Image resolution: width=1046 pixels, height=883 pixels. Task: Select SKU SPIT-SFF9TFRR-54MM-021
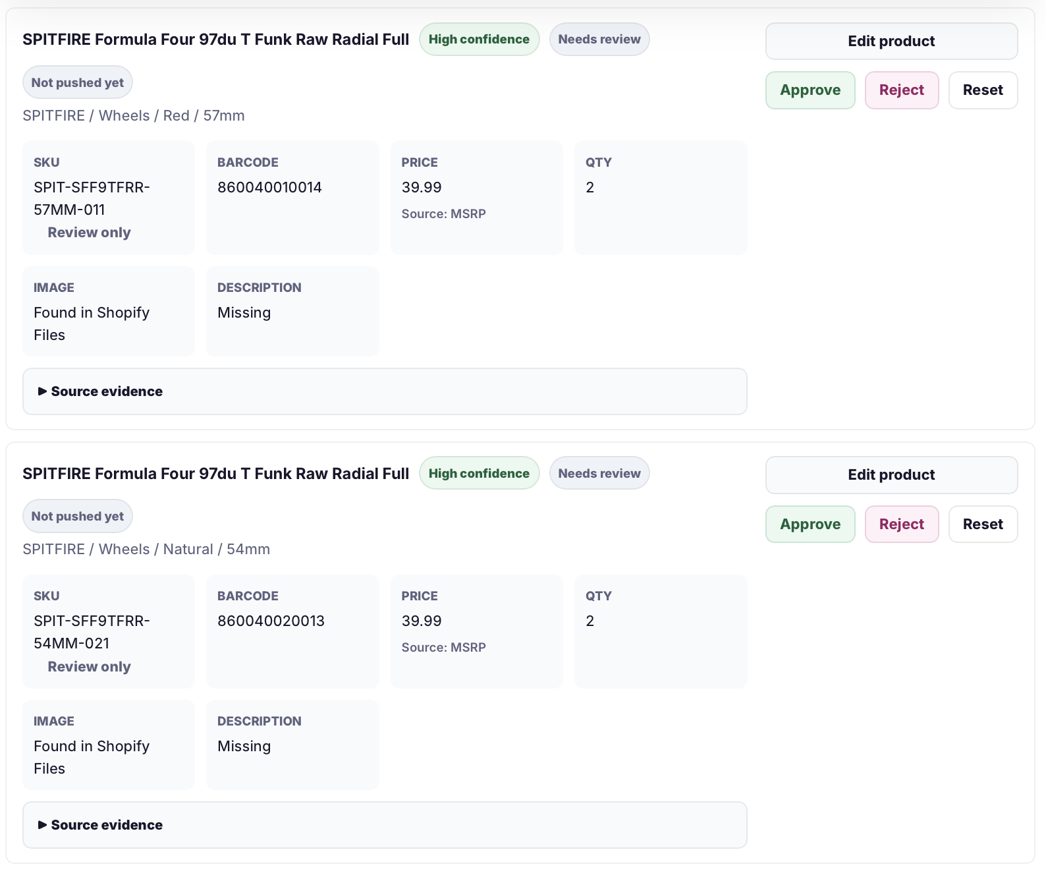(92, 632)
